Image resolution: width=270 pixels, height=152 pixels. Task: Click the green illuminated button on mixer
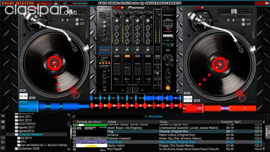tap(168, 45)
